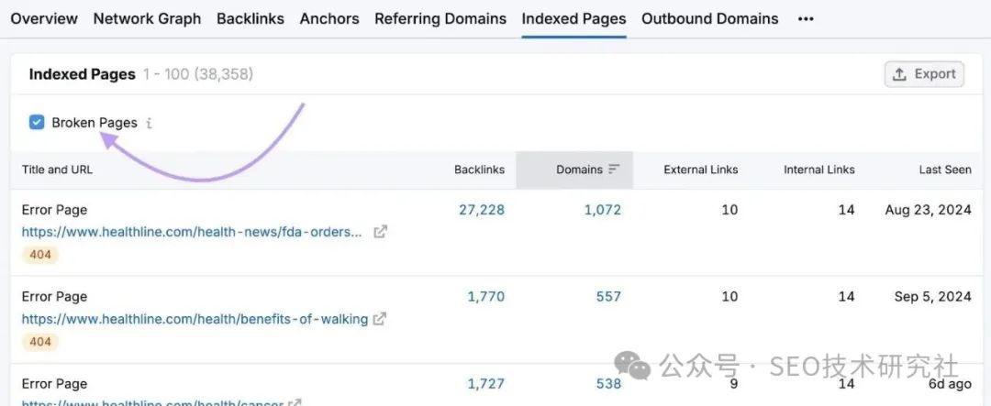991x406 pixels.
Task: Uncheck the Broken Pages checkbox
Action: (x=37, y=123)
